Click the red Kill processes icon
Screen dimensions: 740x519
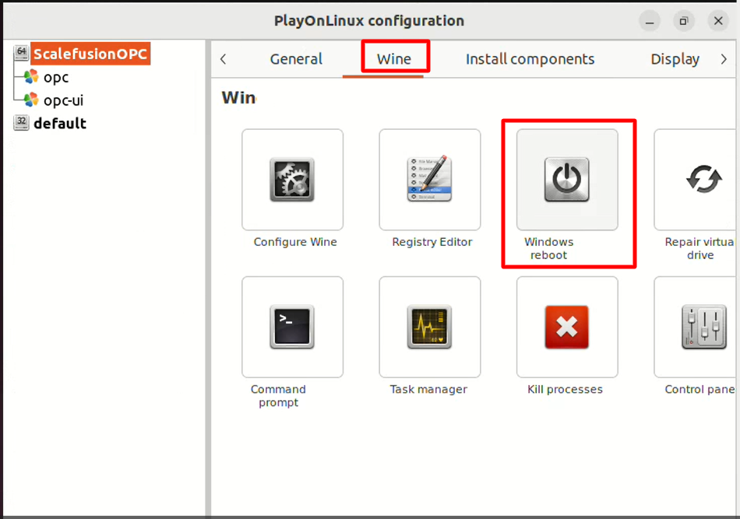tap(567, 327)
